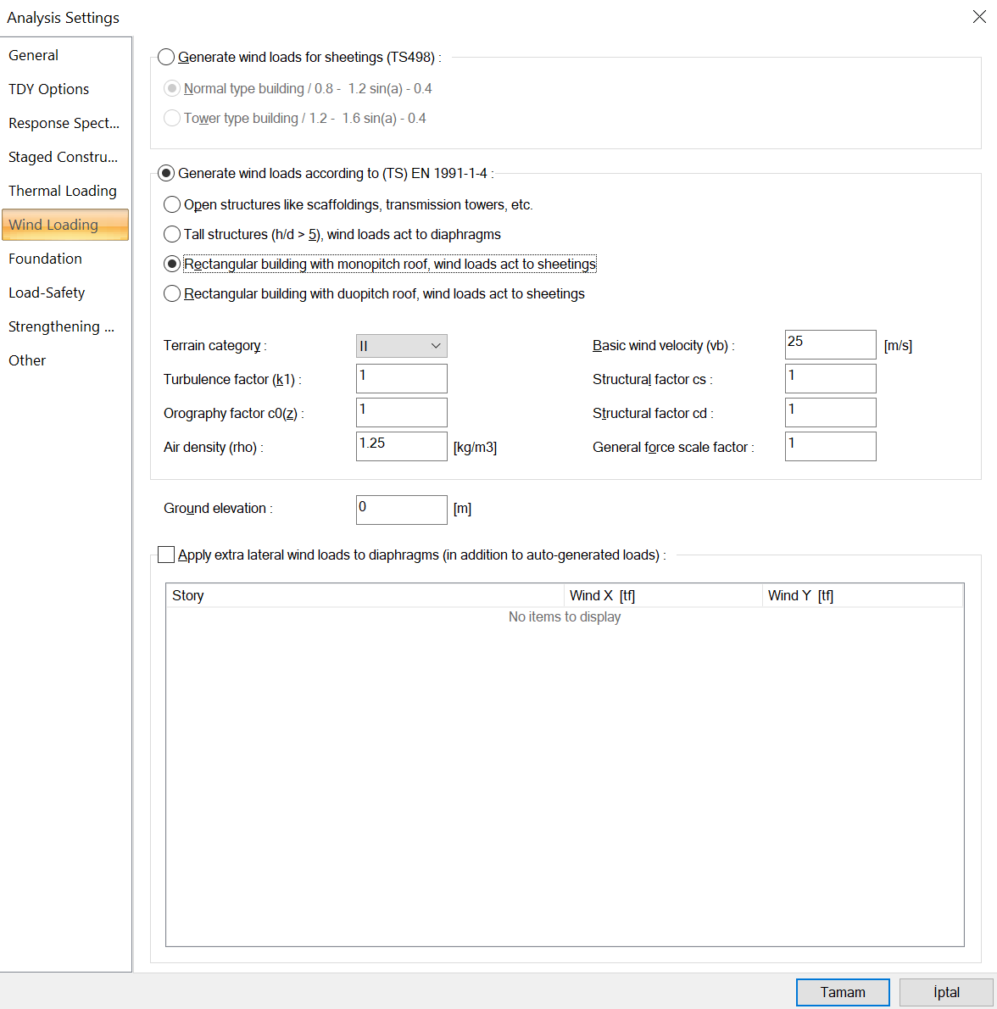Click the Turbulence factor (k1) field

coord(401,378)
